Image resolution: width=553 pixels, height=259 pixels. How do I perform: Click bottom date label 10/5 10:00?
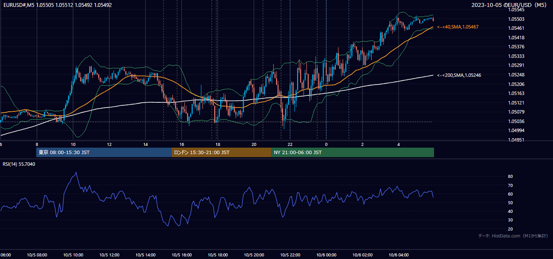click(x=73, y=255)
